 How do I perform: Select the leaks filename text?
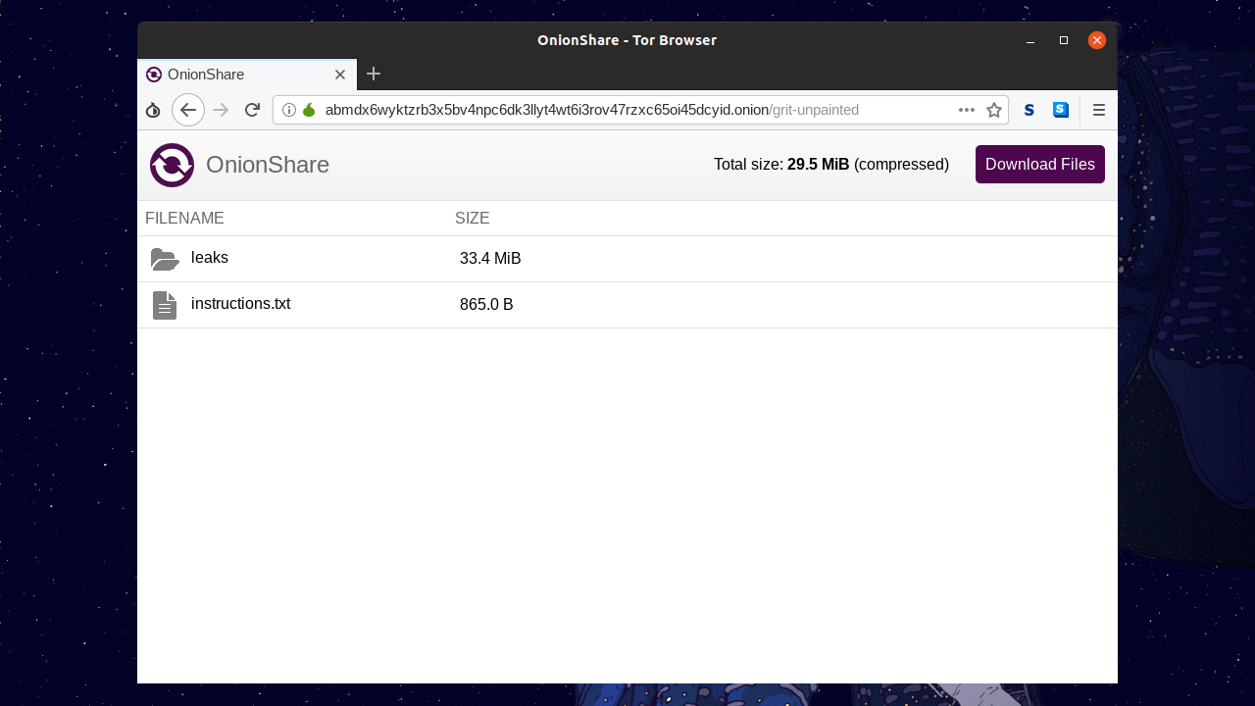pyautogui.click(x=210, y=258)
